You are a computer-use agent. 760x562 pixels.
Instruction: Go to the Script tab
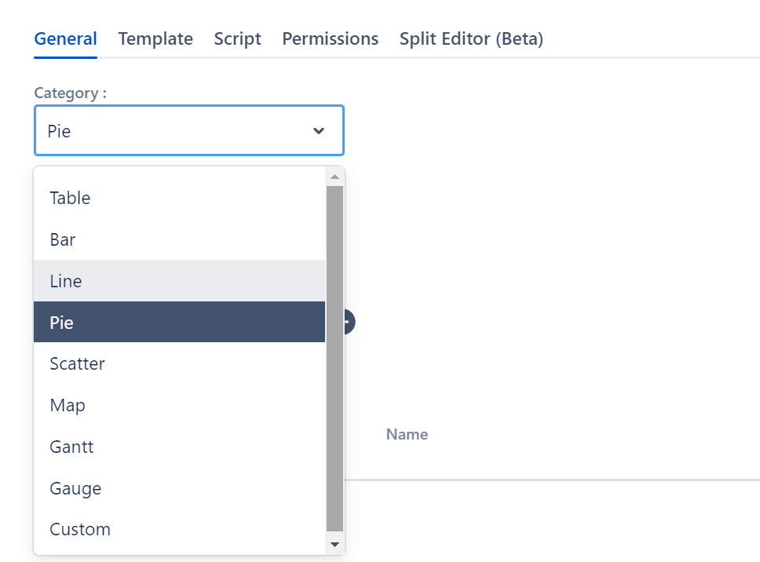pyautogui.click(x=237, y=38)
